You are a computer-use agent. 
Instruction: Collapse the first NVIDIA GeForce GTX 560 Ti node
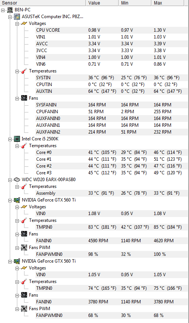10,200
